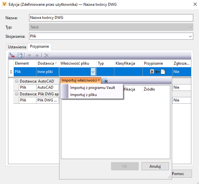Click the OK button in the popup
Image resolution: width=199 pixels, height=184 pixels.
point(125,166)
